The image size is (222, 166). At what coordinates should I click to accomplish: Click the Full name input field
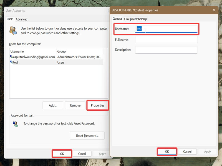click(x=166, y=40)
